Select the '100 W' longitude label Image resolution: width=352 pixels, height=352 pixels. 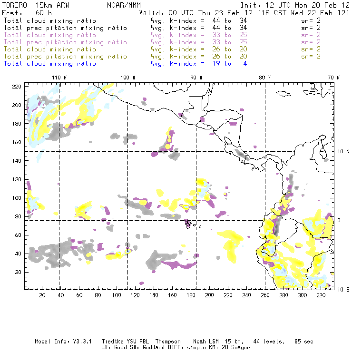[x=128, y=78]
